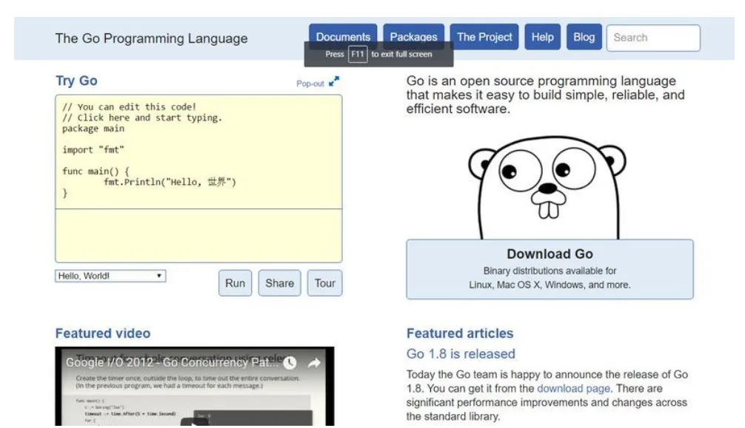The height and width of the screenshot is (428, 745).
Task: Click the Share button
Action: [279, 283]
